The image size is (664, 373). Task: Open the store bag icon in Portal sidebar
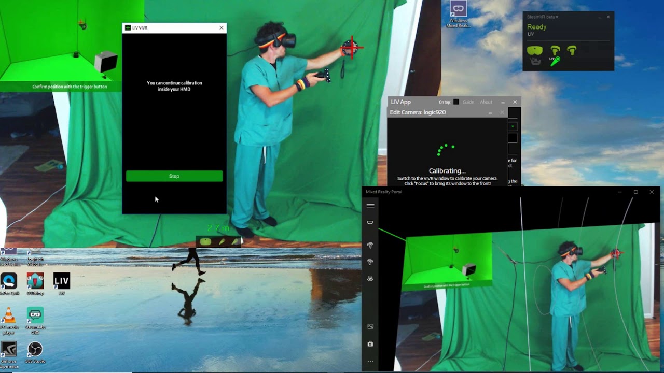370,343
